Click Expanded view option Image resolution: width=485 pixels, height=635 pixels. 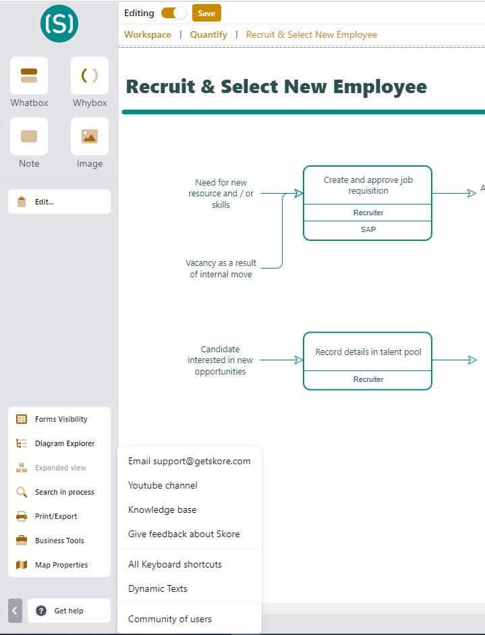pyautogui.click(x=59, y=468)
